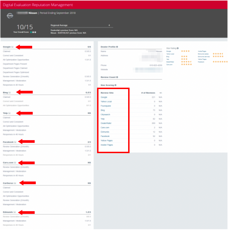Click the dealer phone number 610-825-4200
Screen dimensions: 228x230
(x=156, y=65)
